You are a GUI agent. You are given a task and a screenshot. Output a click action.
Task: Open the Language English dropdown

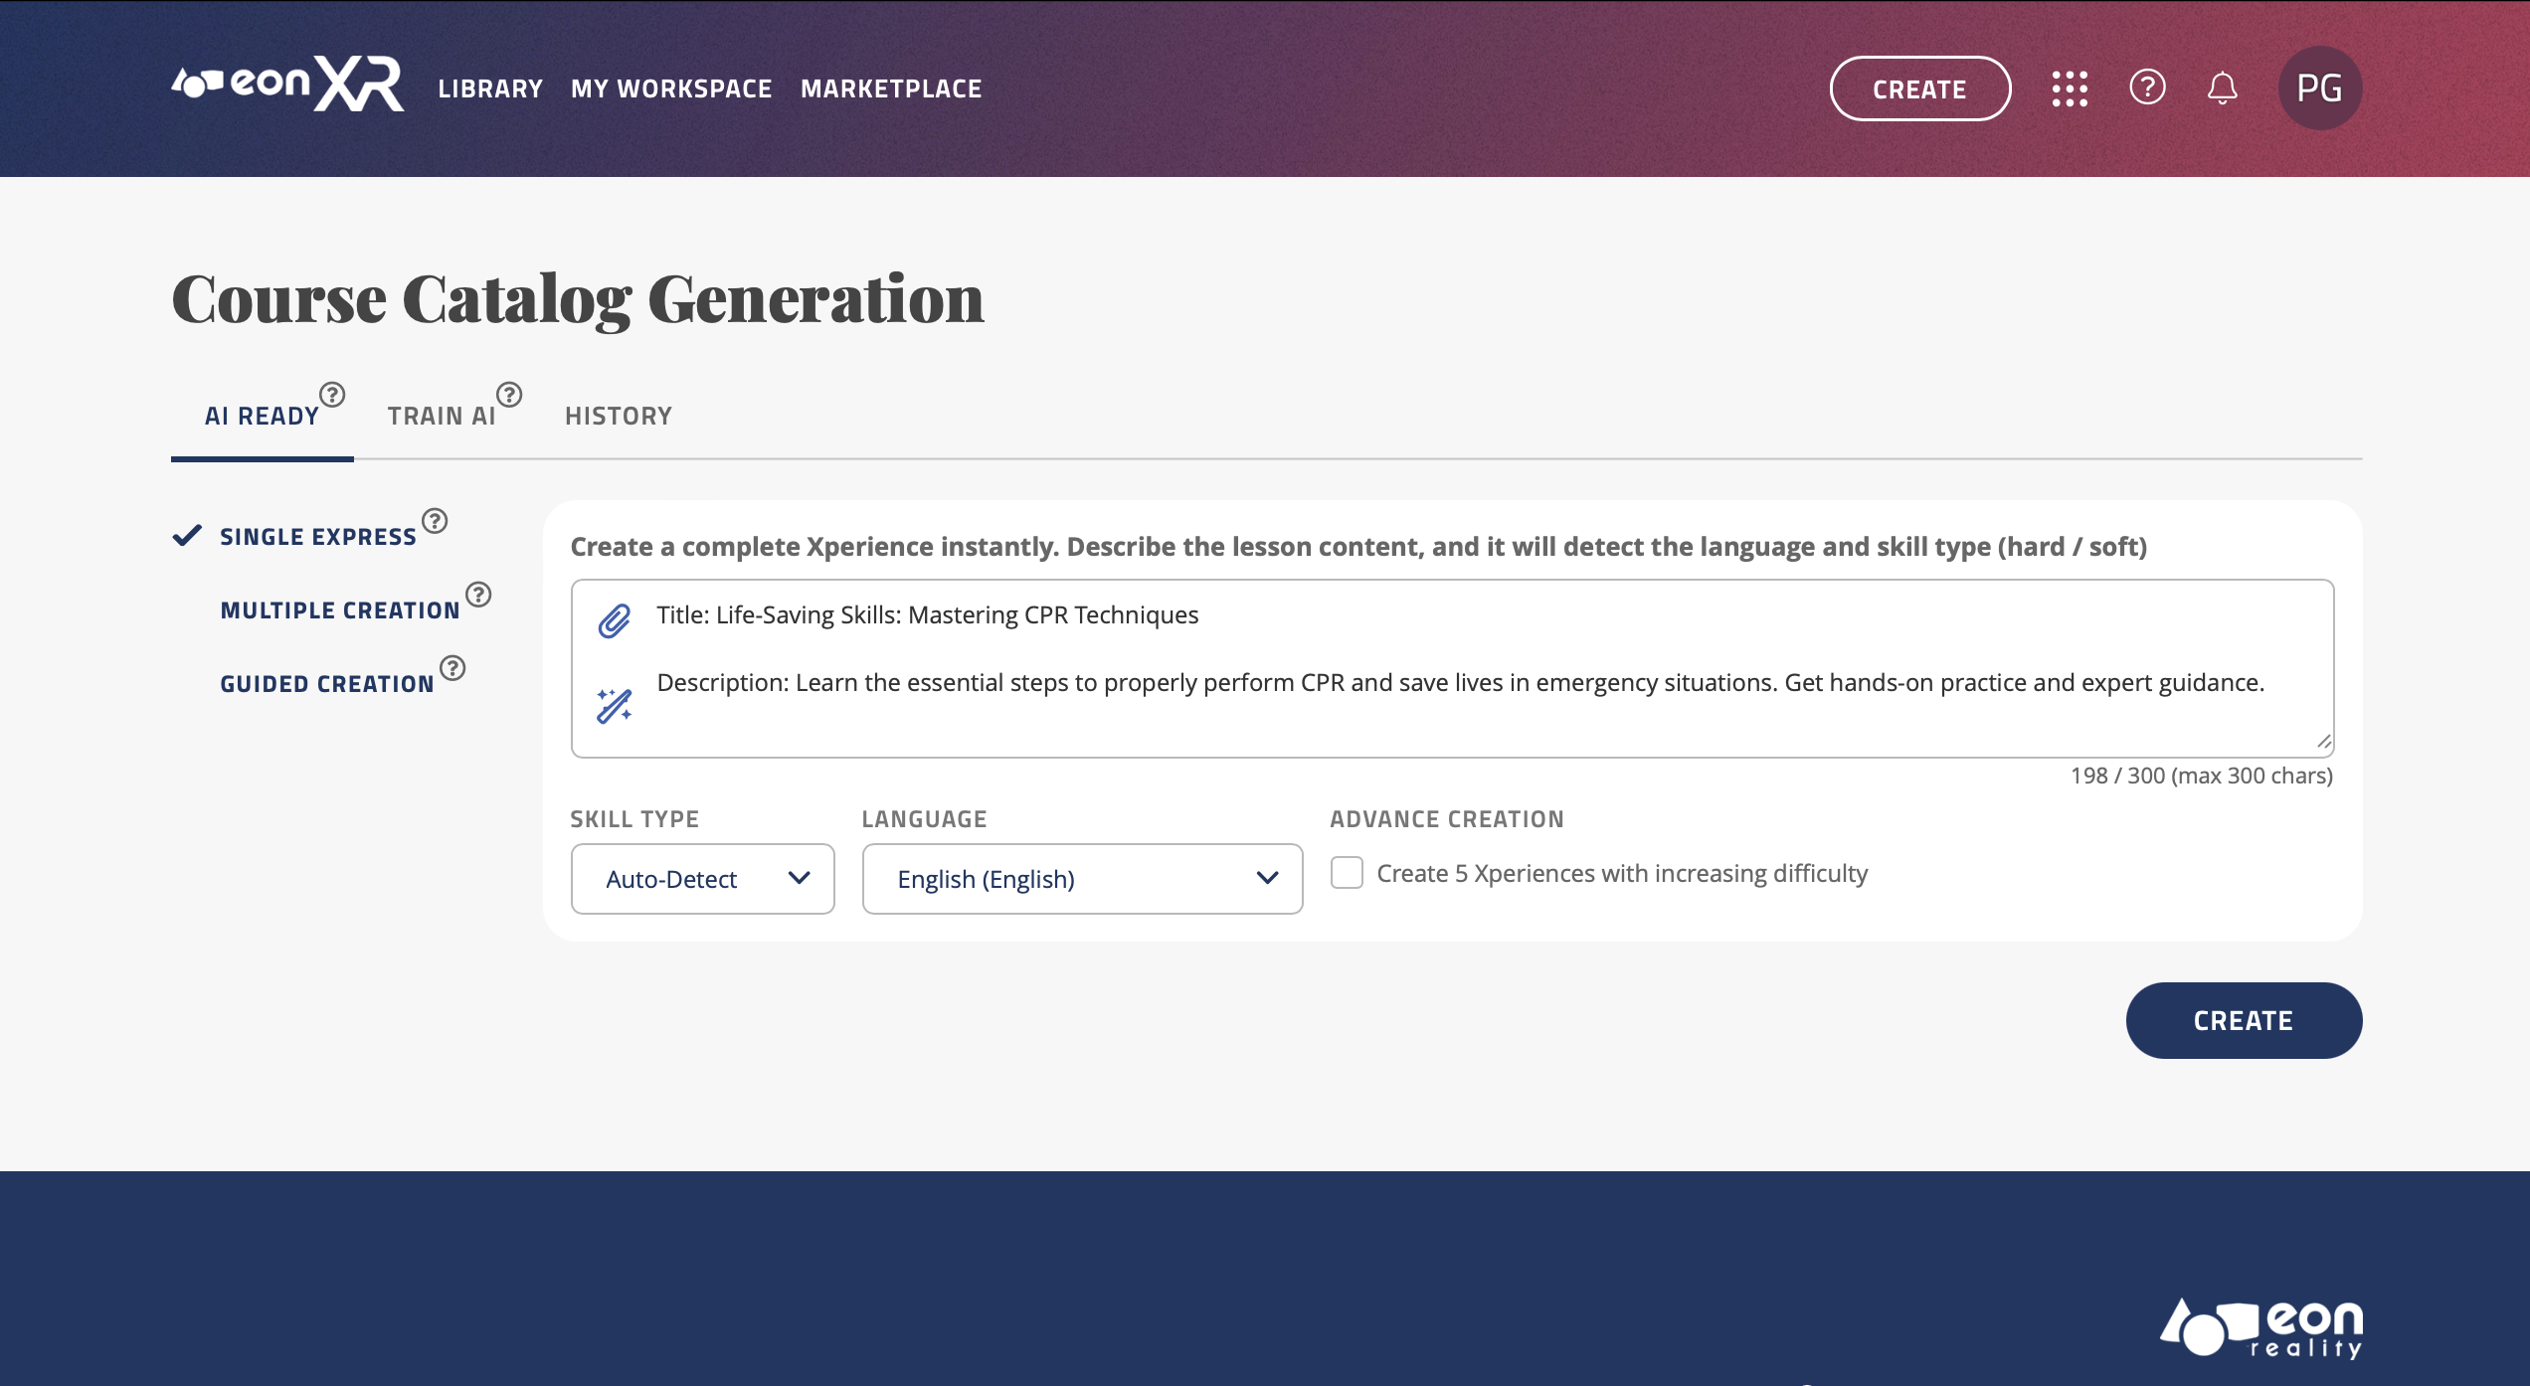pyautogui.click(x=1082, y=879)
